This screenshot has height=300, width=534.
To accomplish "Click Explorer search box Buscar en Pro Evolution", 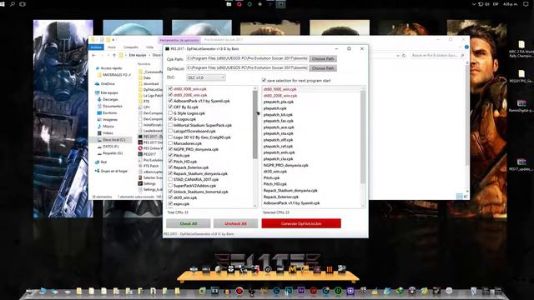I will tap(437, 56).
